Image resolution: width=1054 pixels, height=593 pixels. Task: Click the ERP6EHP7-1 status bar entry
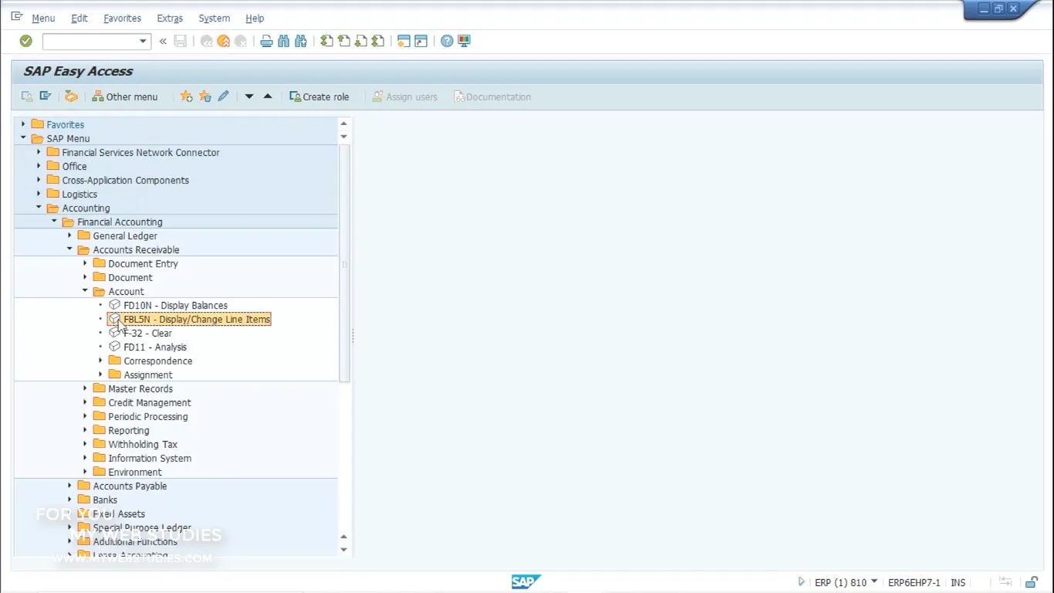click(x=914, y=583)
